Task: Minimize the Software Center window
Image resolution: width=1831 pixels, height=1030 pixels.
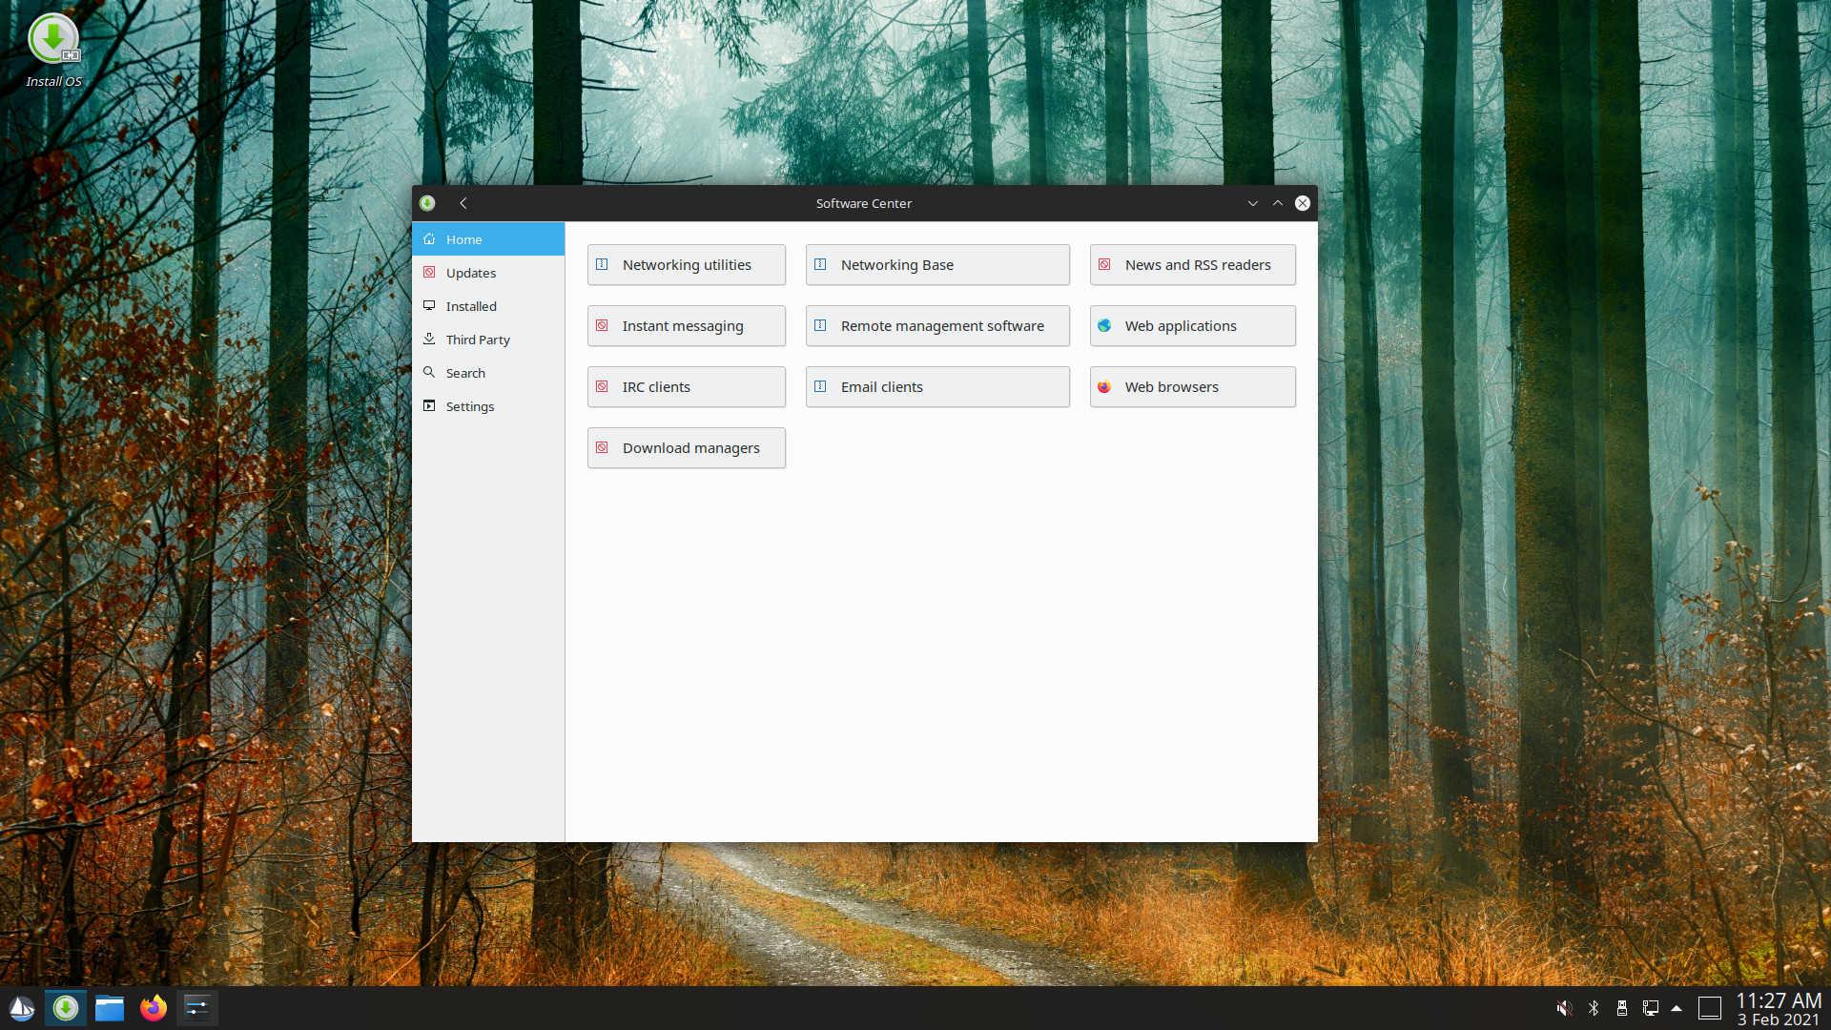Action: tap(1253, 203)
